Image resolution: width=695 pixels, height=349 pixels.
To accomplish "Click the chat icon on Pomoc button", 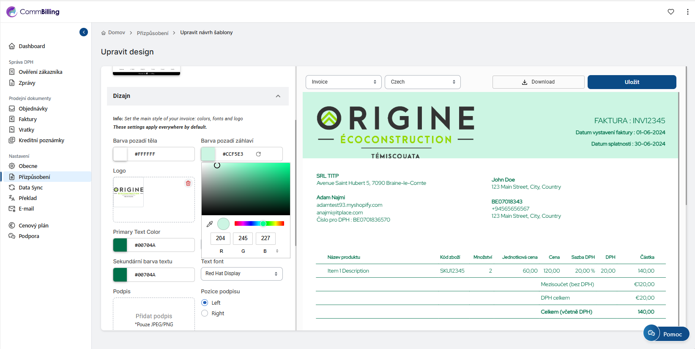I will tap(651, 333).
